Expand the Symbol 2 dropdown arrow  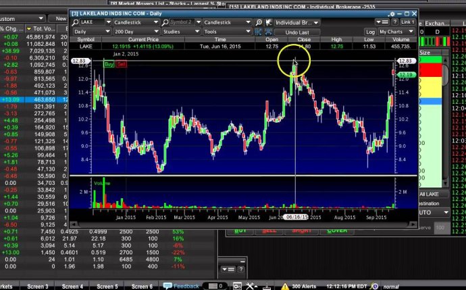199,22
